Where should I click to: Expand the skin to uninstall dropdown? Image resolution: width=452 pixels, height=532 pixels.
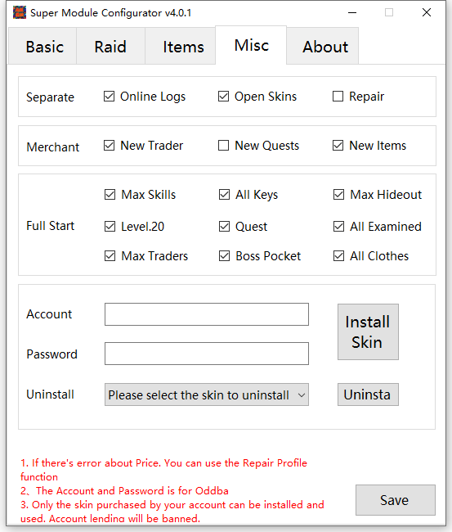(x=207, y=394)
